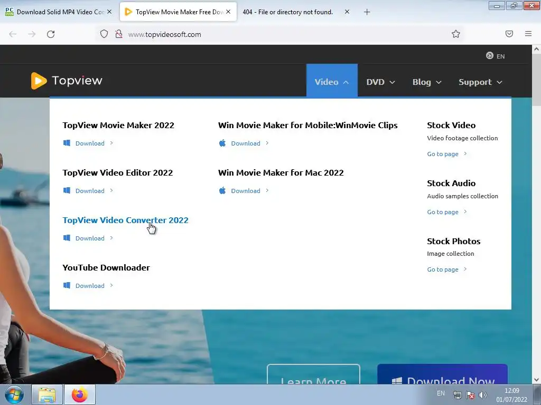Close the TopView Movie Maker tab
This screenshot has width=541, height=405.
[x=228, y=12]
